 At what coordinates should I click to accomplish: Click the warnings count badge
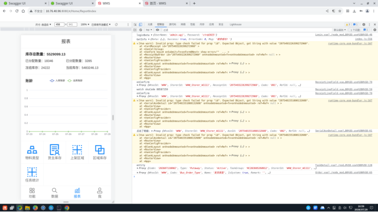pyautogui.click(x=348, y=24)
